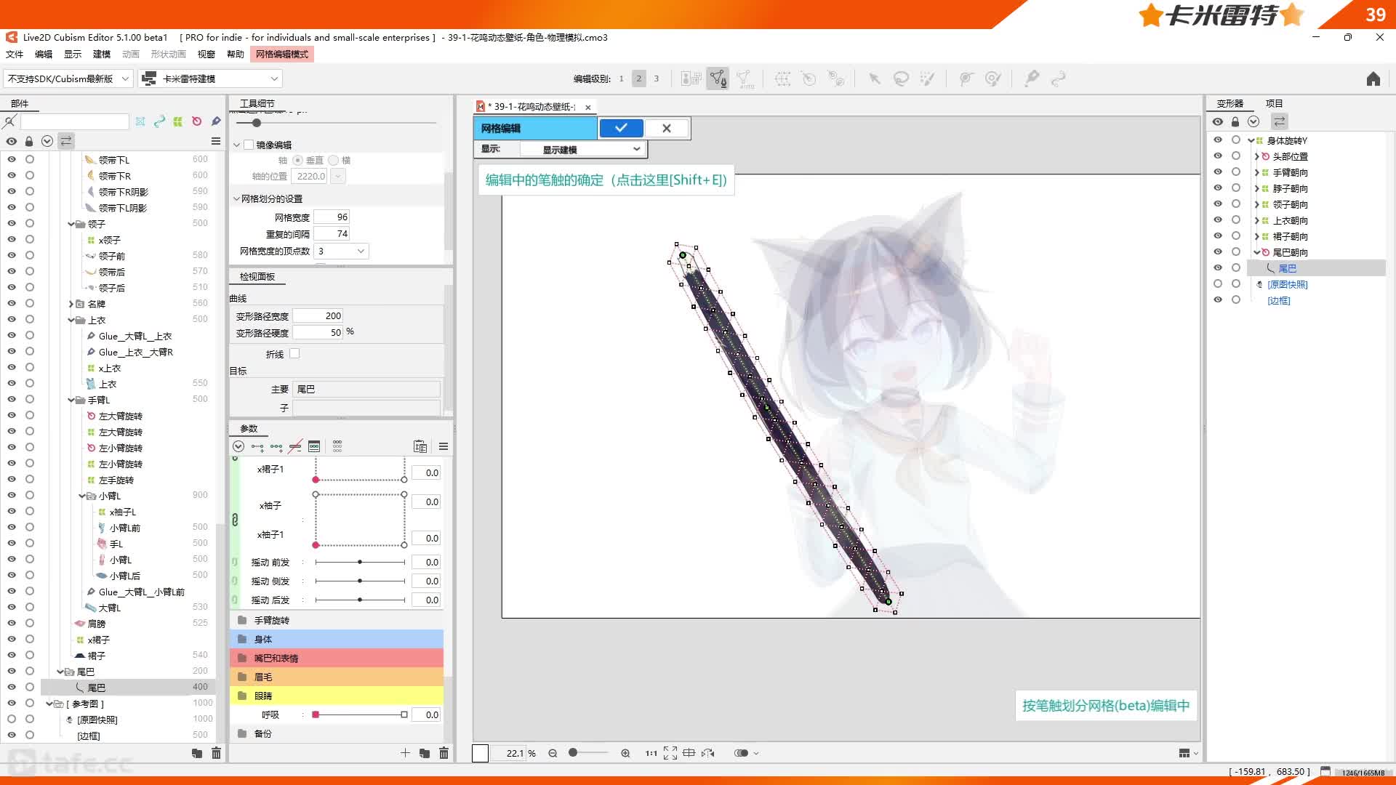Screen dimensions: 1396x785
Task: Select the brush selection tool with sparkles
Action: pos(927,78)
